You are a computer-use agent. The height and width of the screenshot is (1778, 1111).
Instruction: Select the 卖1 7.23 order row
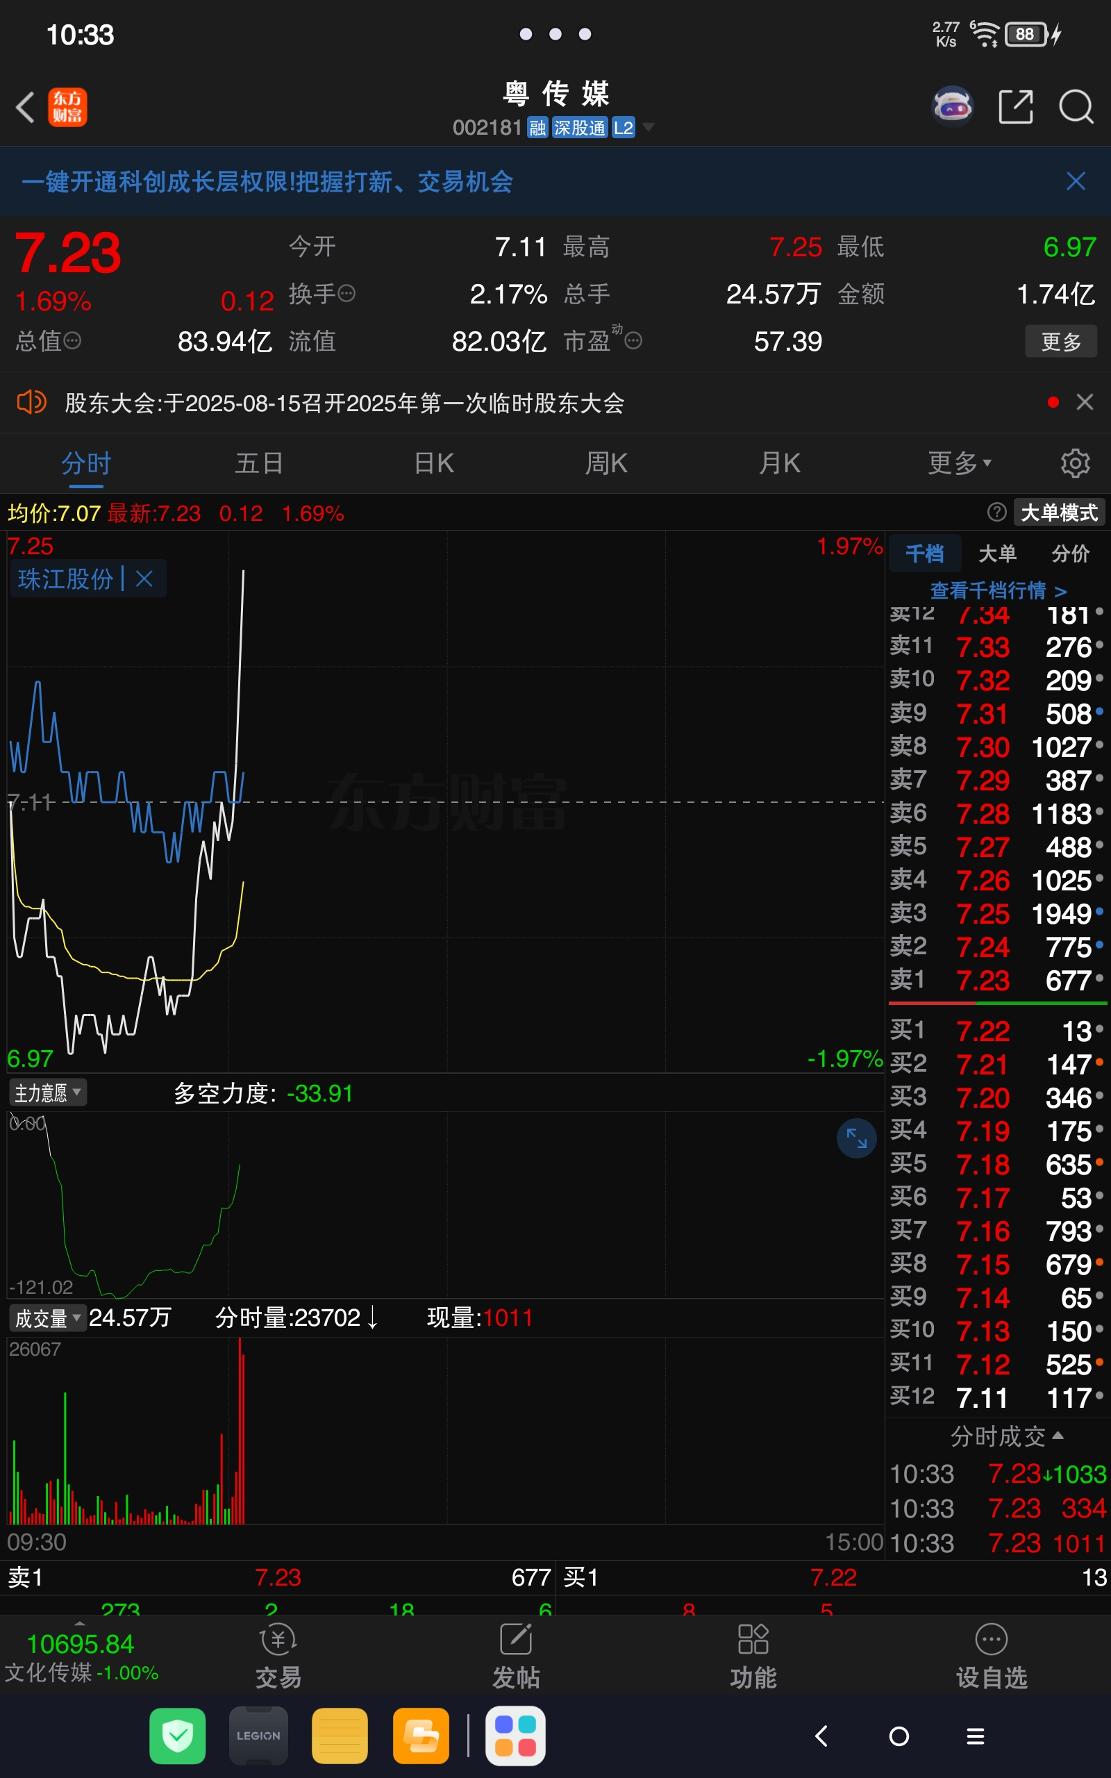point(997,980)
